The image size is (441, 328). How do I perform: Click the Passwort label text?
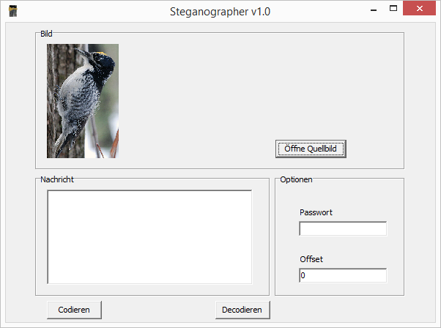pos(316,212)
